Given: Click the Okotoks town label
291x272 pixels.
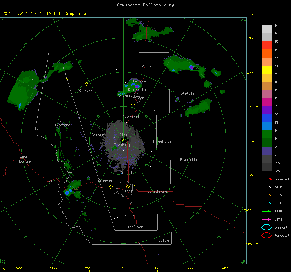Looking at the screenshot, I should point(129,216).
